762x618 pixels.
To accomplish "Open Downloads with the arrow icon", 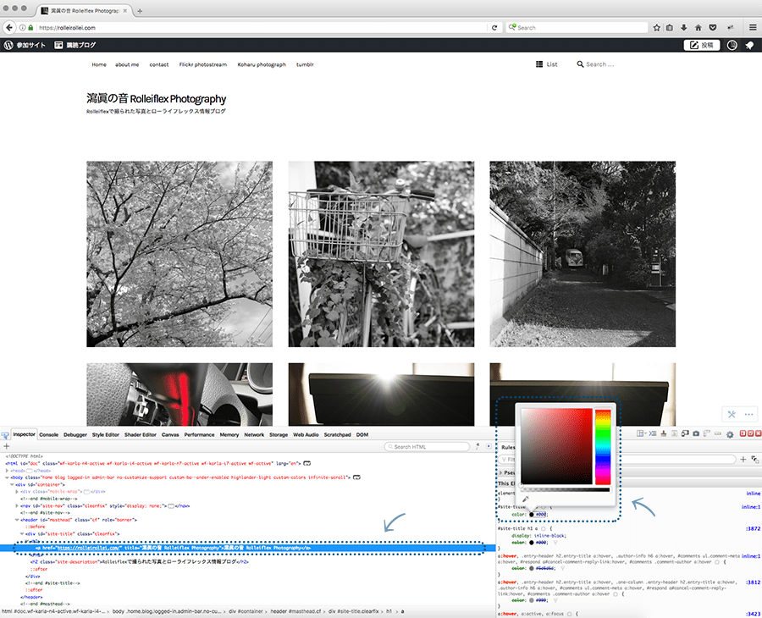I will click(684, 27).
